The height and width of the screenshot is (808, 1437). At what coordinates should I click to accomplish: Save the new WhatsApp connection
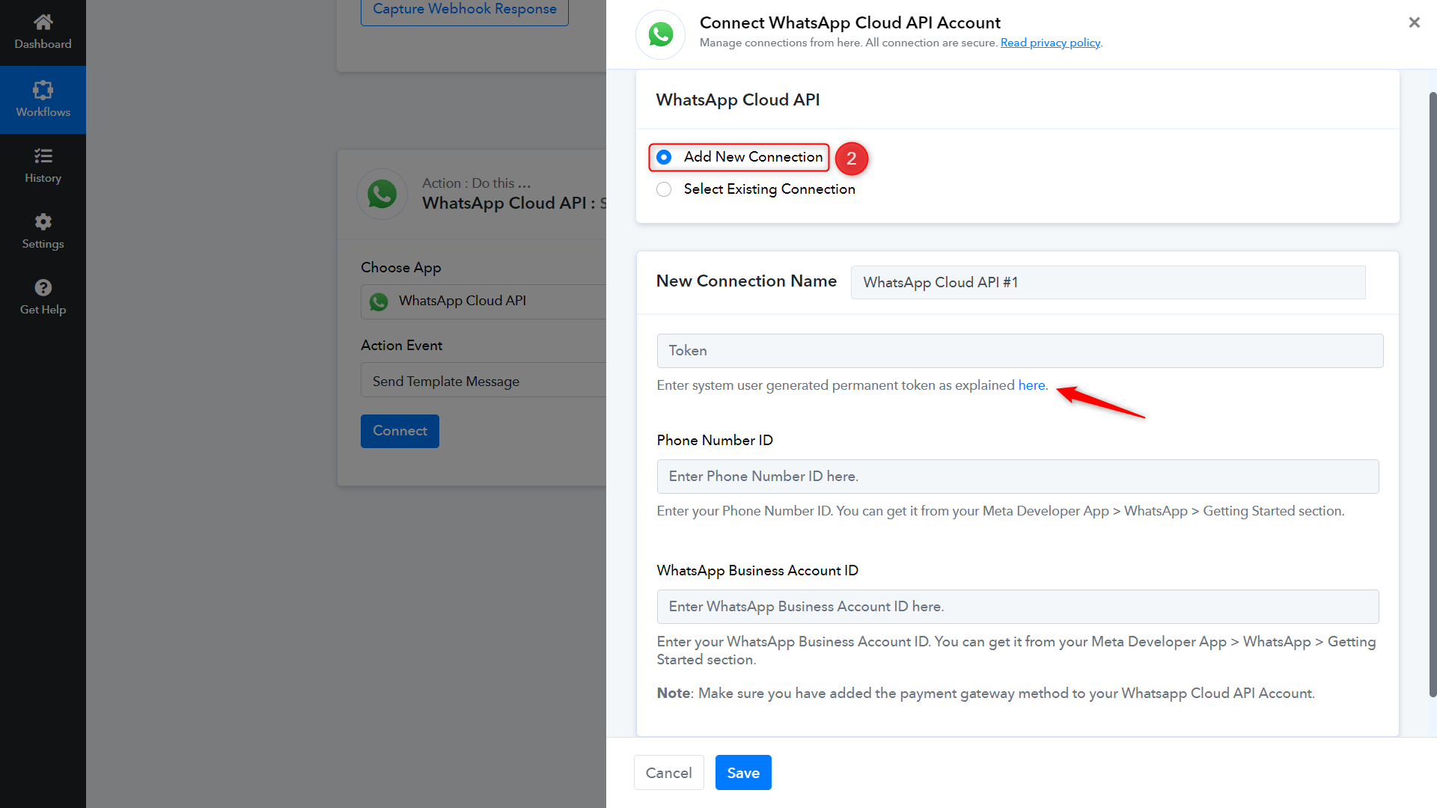743,773
